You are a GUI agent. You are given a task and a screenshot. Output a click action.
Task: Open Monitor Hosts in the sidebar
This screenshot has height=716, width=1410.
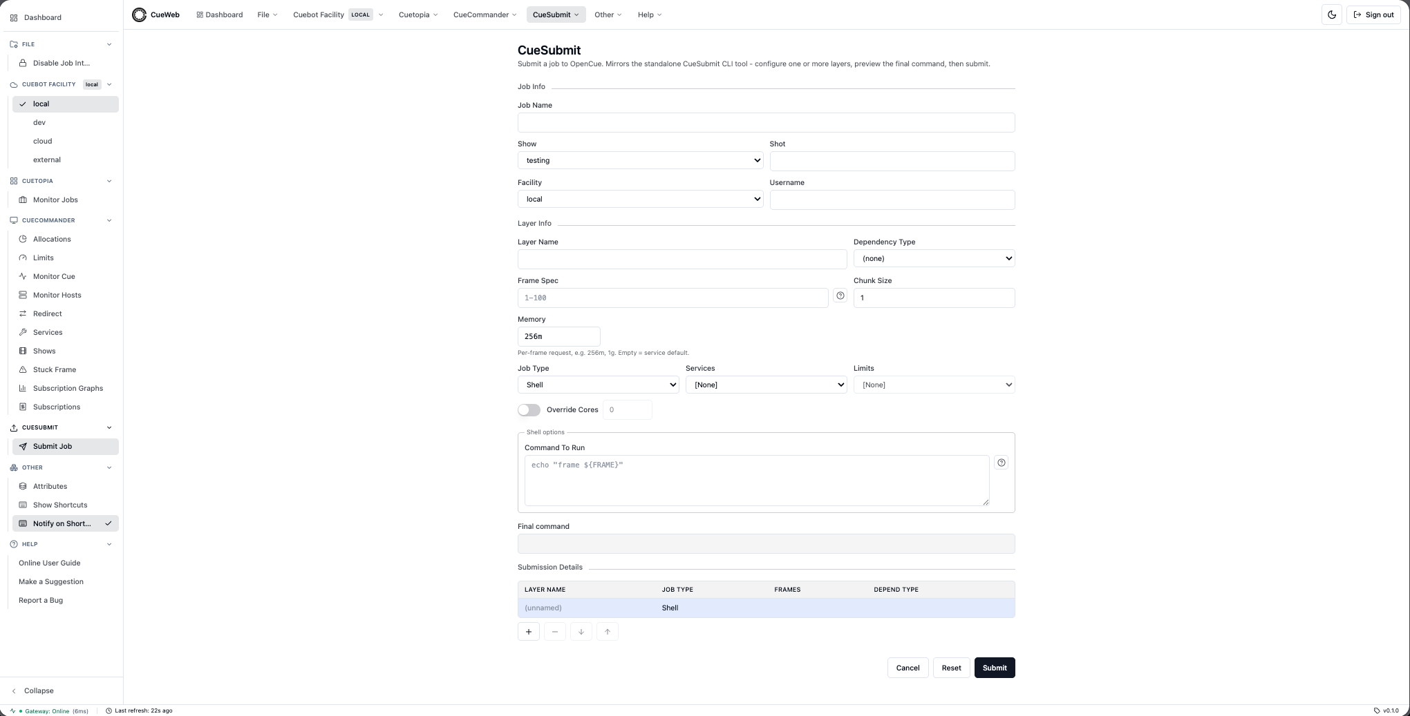pos(66,295)
